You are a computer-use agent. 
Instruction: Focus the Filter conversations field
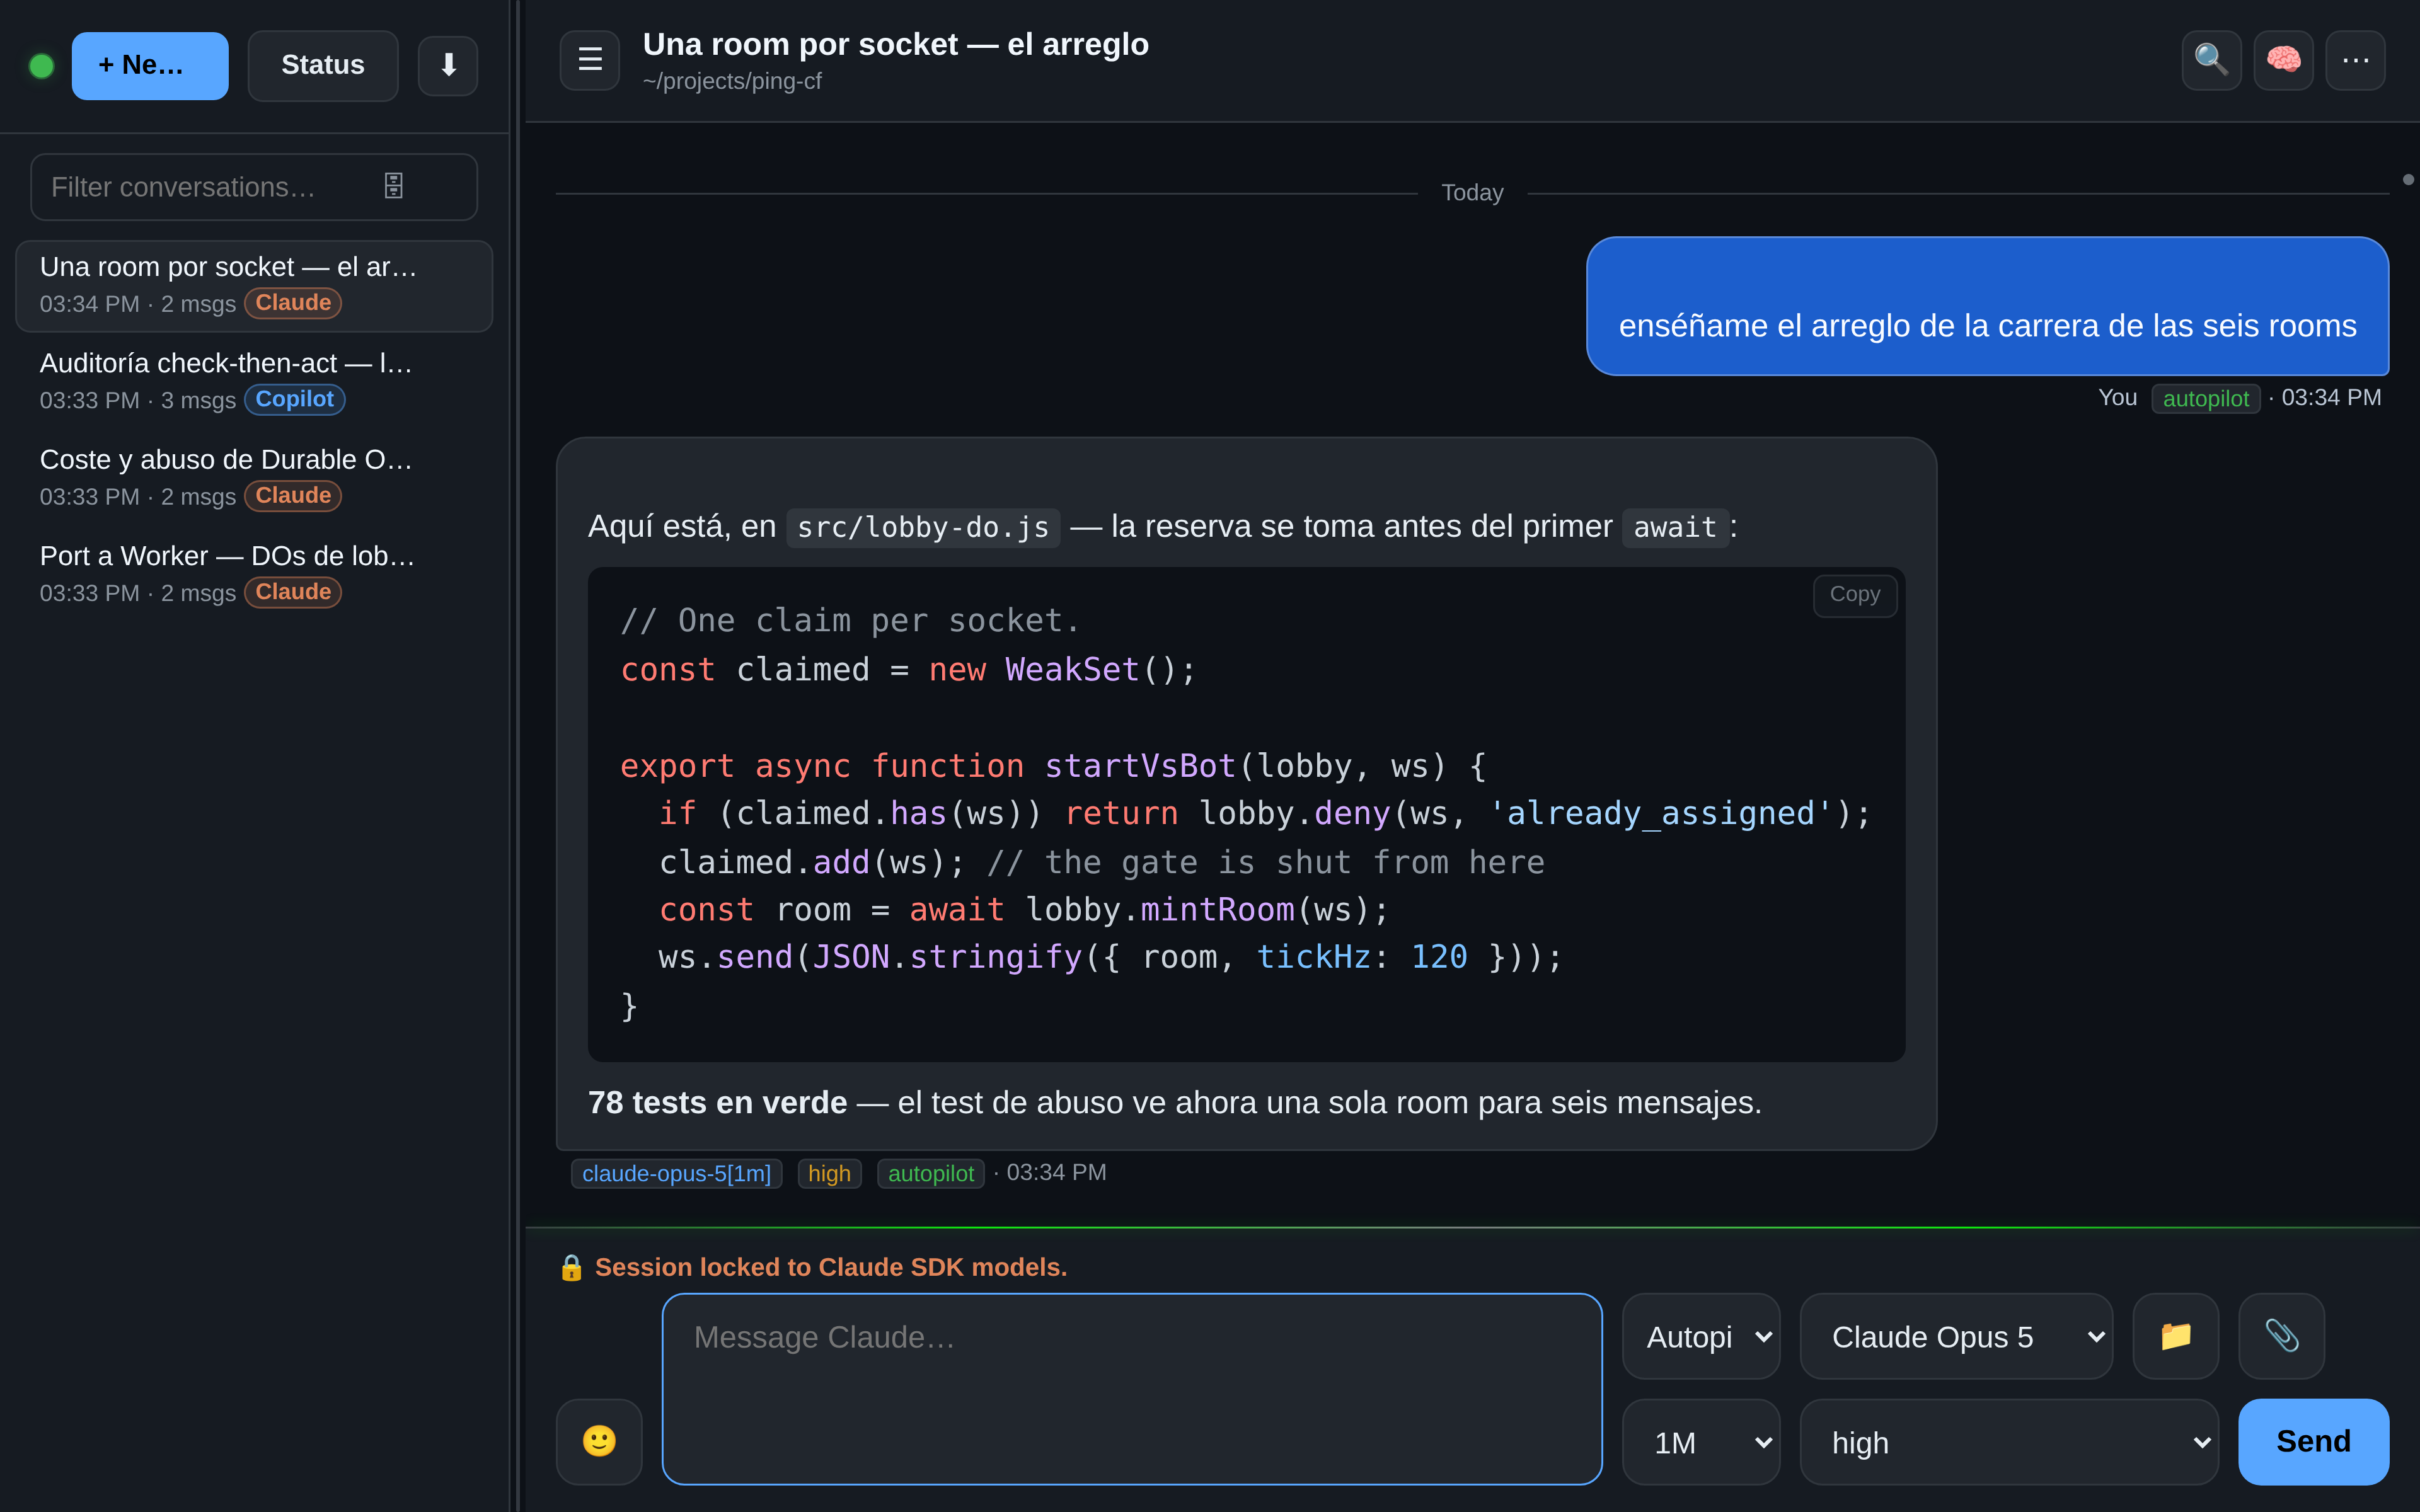[254, 187]
